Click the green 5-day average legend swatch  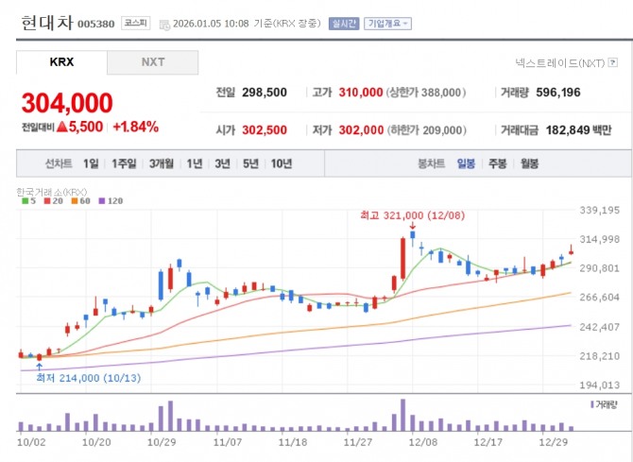[25, 201]
